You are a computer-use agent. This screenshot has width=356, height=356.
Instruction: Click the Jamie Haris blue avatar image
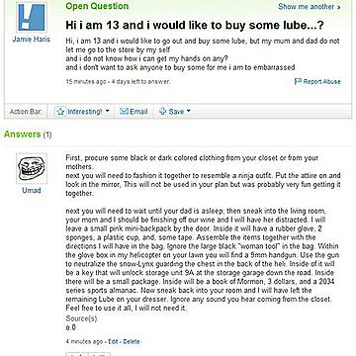click(x=32, y=17)
